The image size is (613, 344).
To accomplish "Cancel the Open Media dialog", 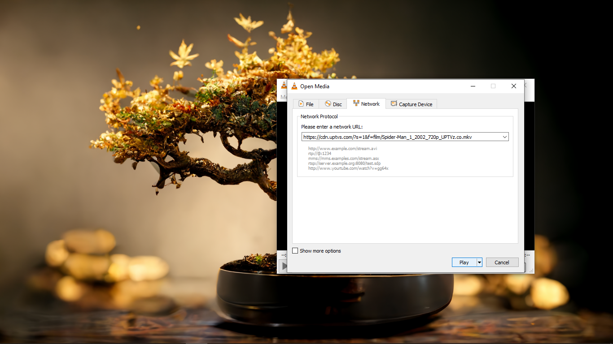I will coord(502,262).
